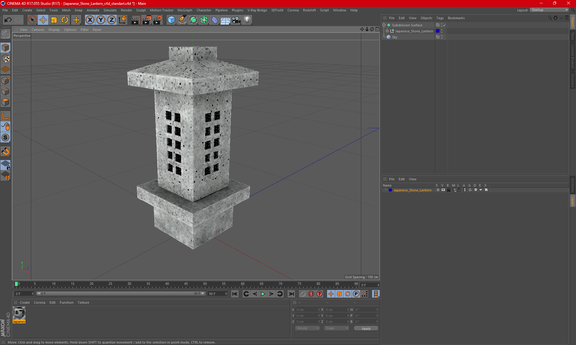The height and width of the screenshot is (345, 576).
Task: Open the Layout Startup dropdown
Action: pos(549,10)
